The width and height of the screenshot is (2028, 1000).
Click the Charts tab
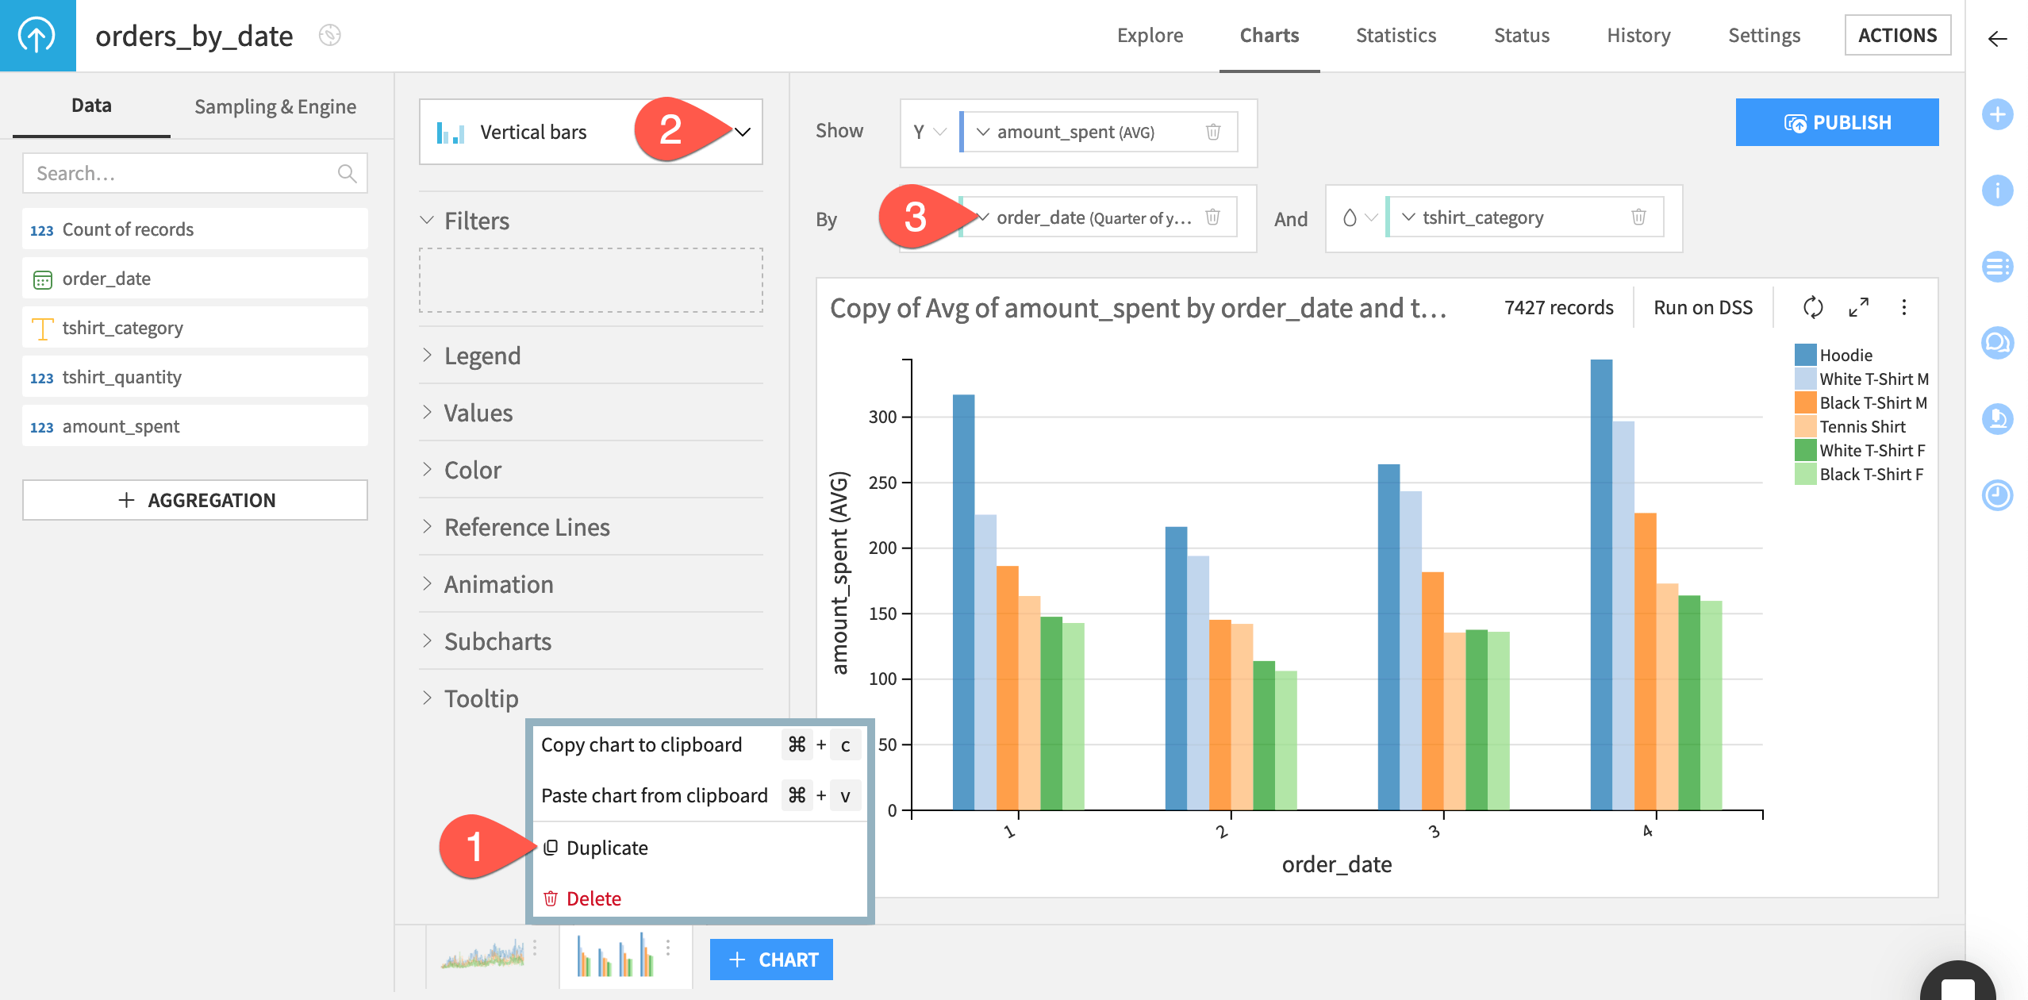1269,37
